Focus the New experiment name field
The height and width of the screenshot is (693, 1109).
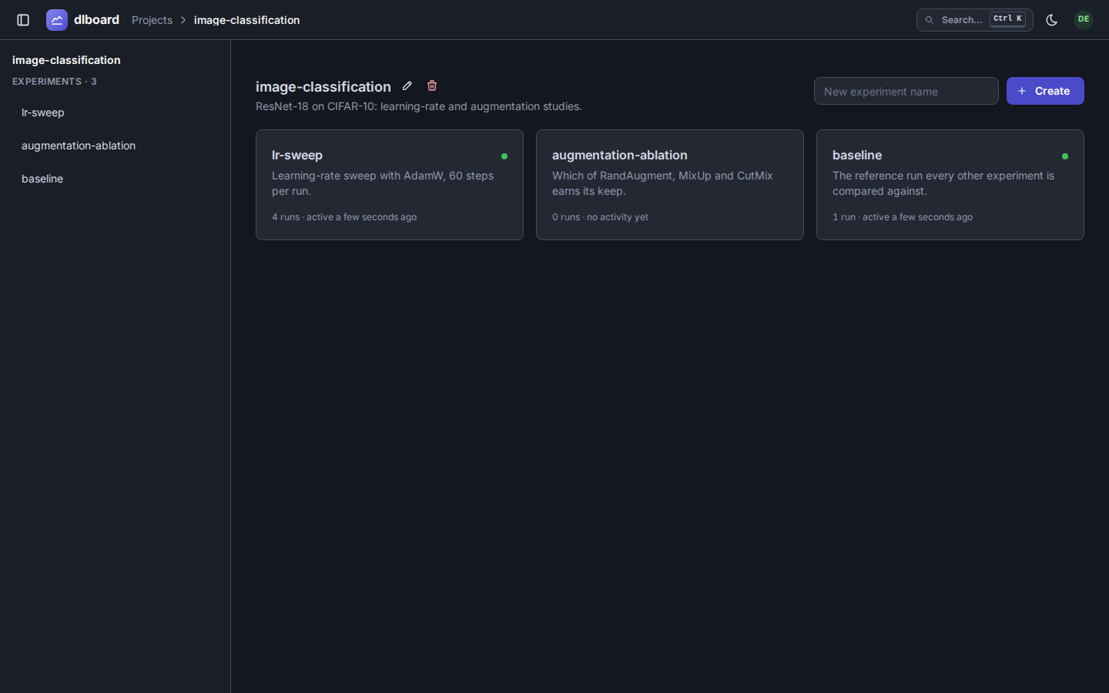pyautogui.click(x=906, y=91)
